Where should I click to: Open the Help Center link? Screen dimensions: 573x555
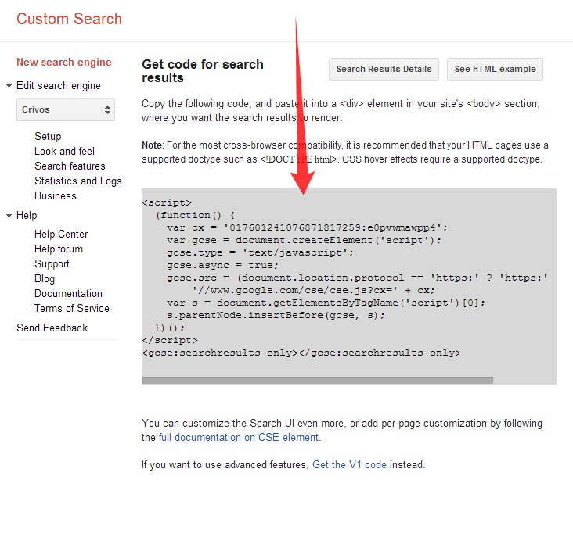pos(61,234)
